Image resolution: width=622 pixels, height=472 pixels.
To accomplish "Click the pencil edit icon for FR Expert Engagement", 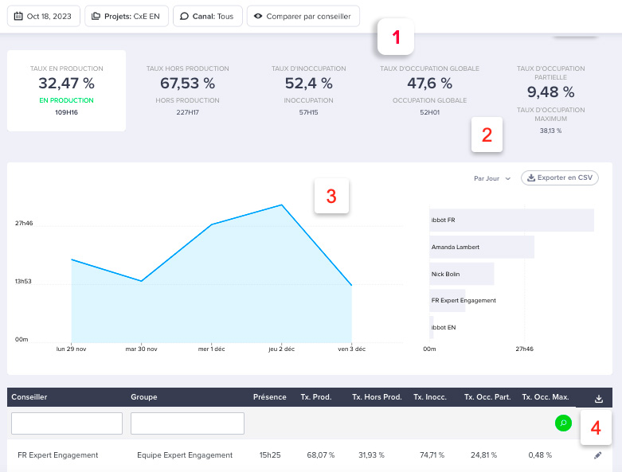I will pos(598,455).
